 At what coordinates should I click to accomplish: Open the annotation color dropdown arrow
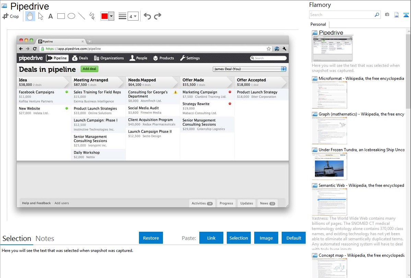click(111, 16)
